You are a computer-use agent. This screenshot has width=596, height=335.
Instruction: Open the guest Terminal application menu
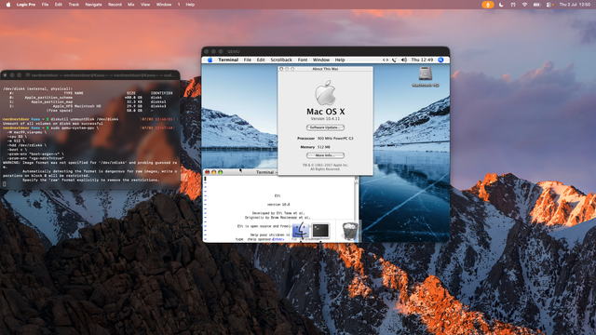point(228,60)
